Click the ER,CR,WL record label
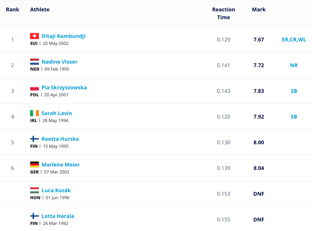Image resolution: width=312 pixels, height=231 pixels. [294, 40]
